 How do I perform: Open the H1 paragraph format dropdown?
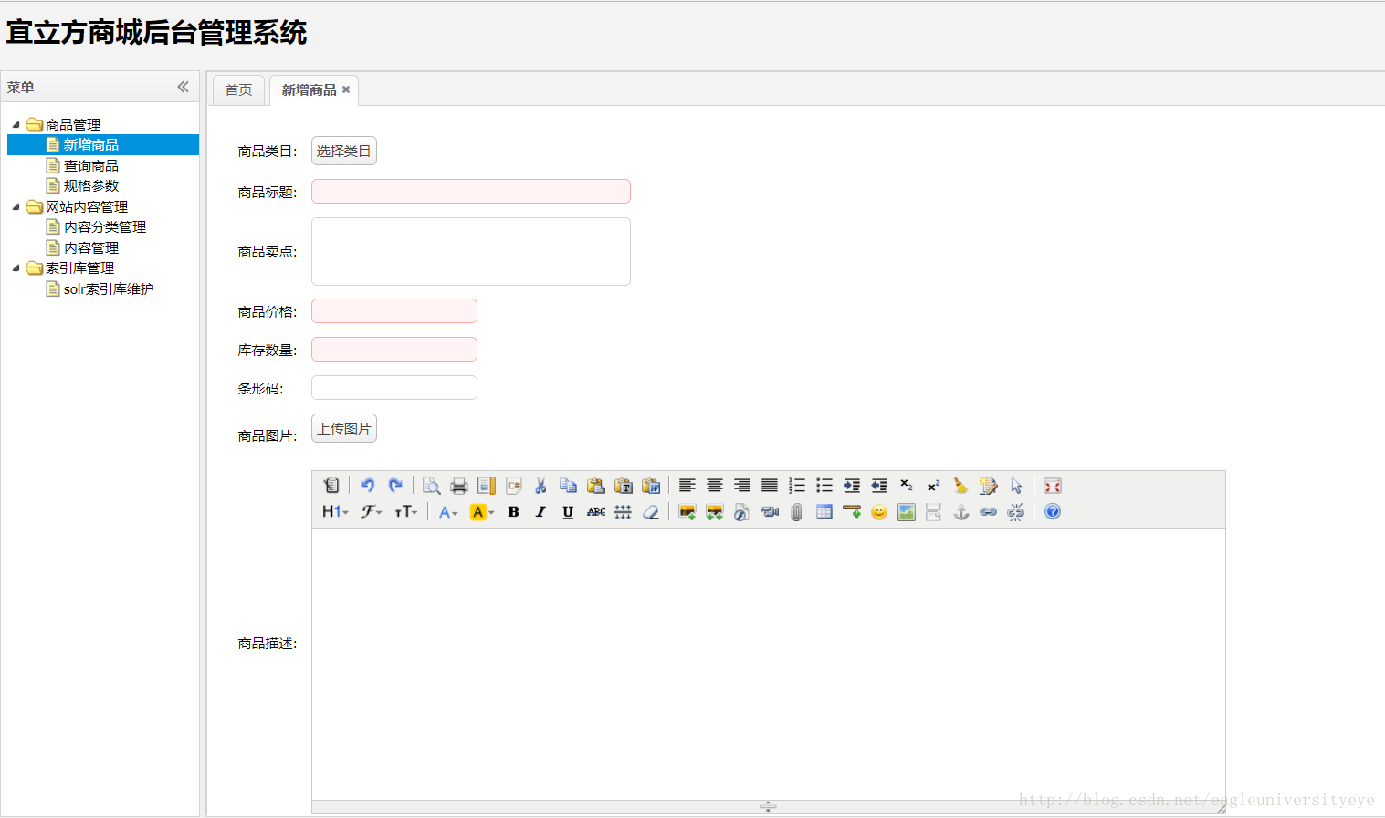[x=335, y=512]
